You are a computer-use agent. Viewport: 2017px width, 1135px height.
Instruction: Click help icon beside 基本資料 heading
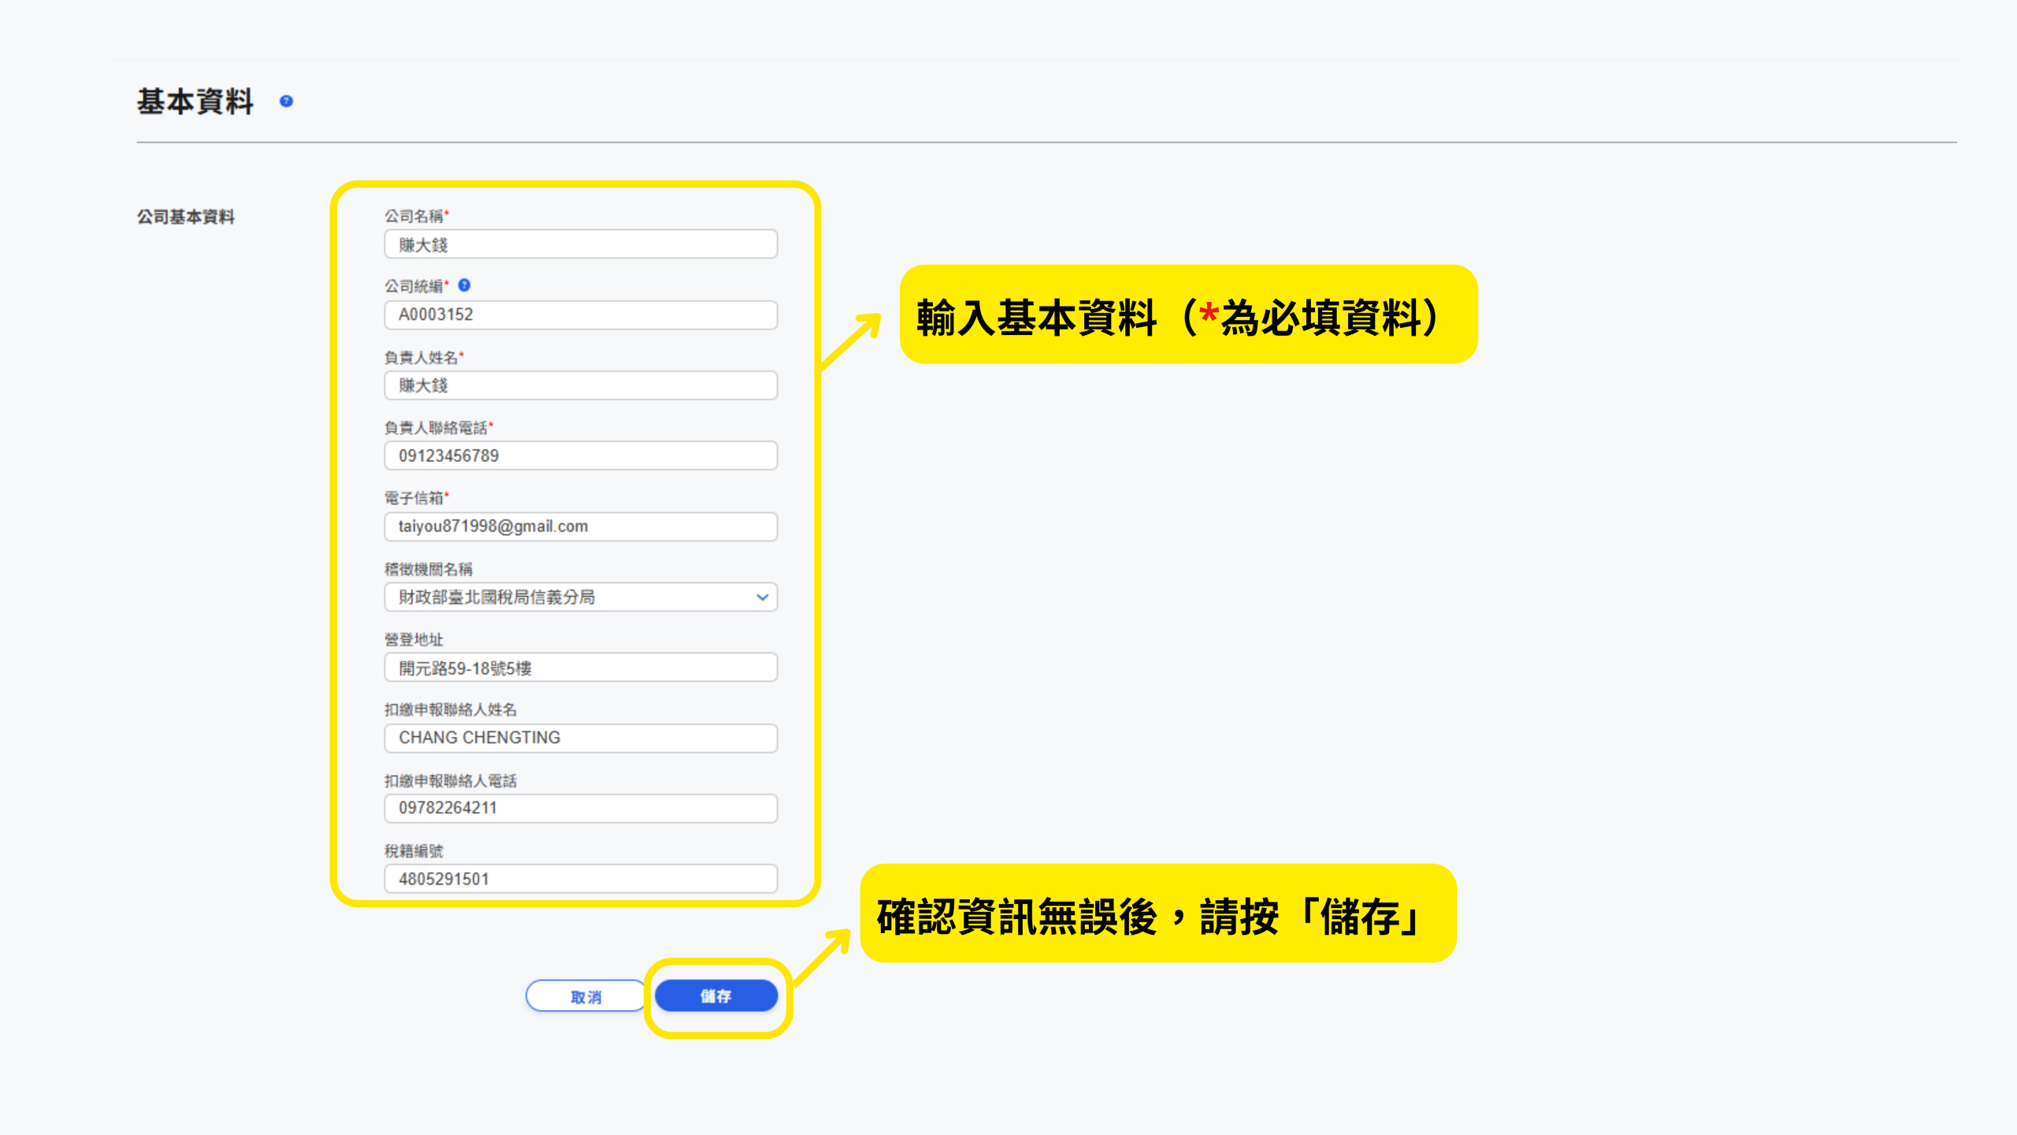point(286,101)
